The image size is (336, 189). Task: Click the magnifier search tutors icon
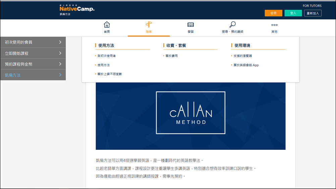pyautogui.click(x=232, y=24)
